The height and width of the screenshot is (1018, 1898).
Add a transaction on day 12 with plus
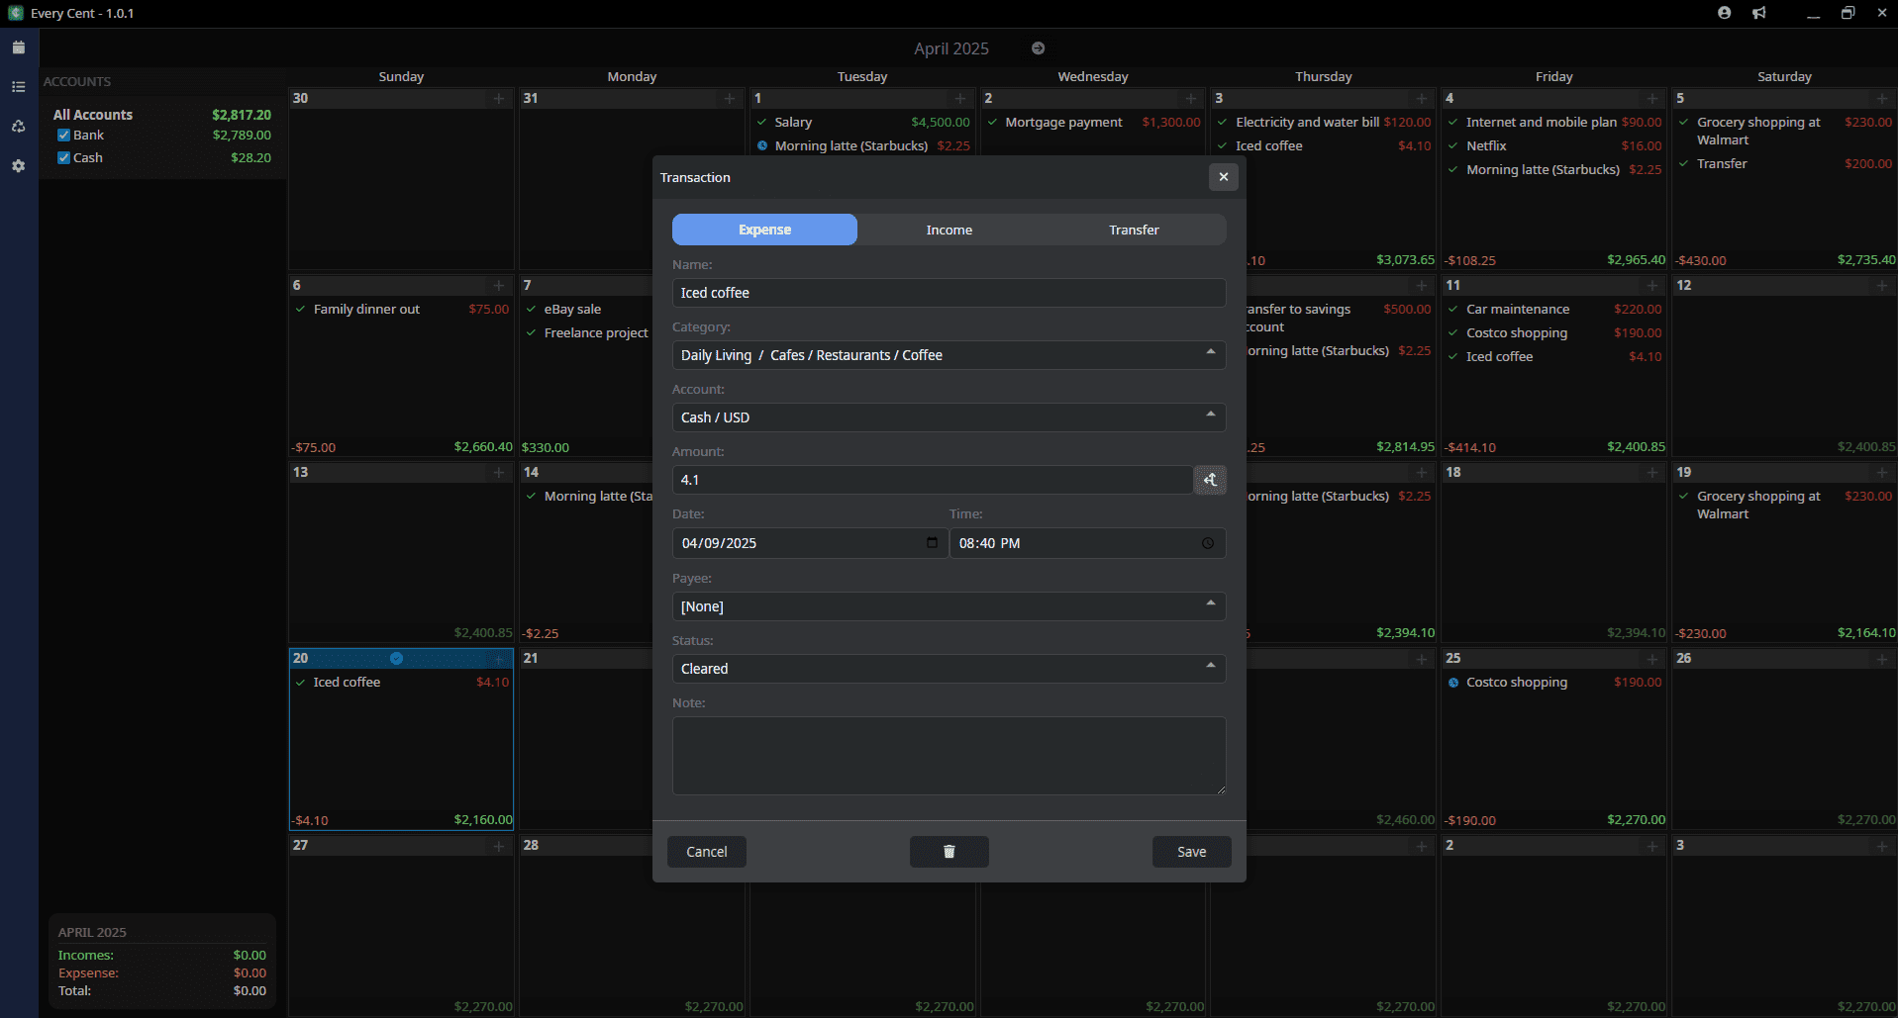click(1882, 286)
